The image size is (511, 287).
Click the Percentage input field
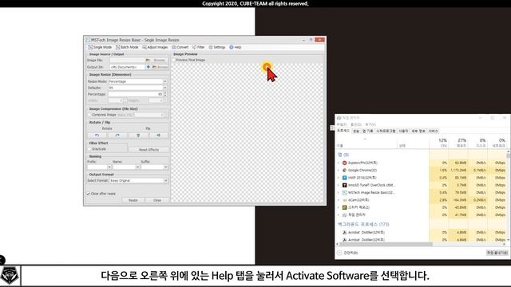click(x=135, y=94)
